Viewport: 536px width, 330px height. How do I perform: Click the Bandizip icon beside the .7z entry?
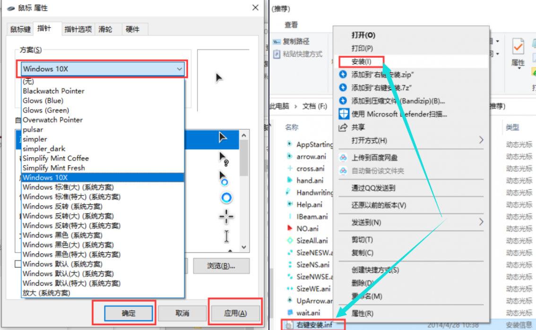[343, 88]
